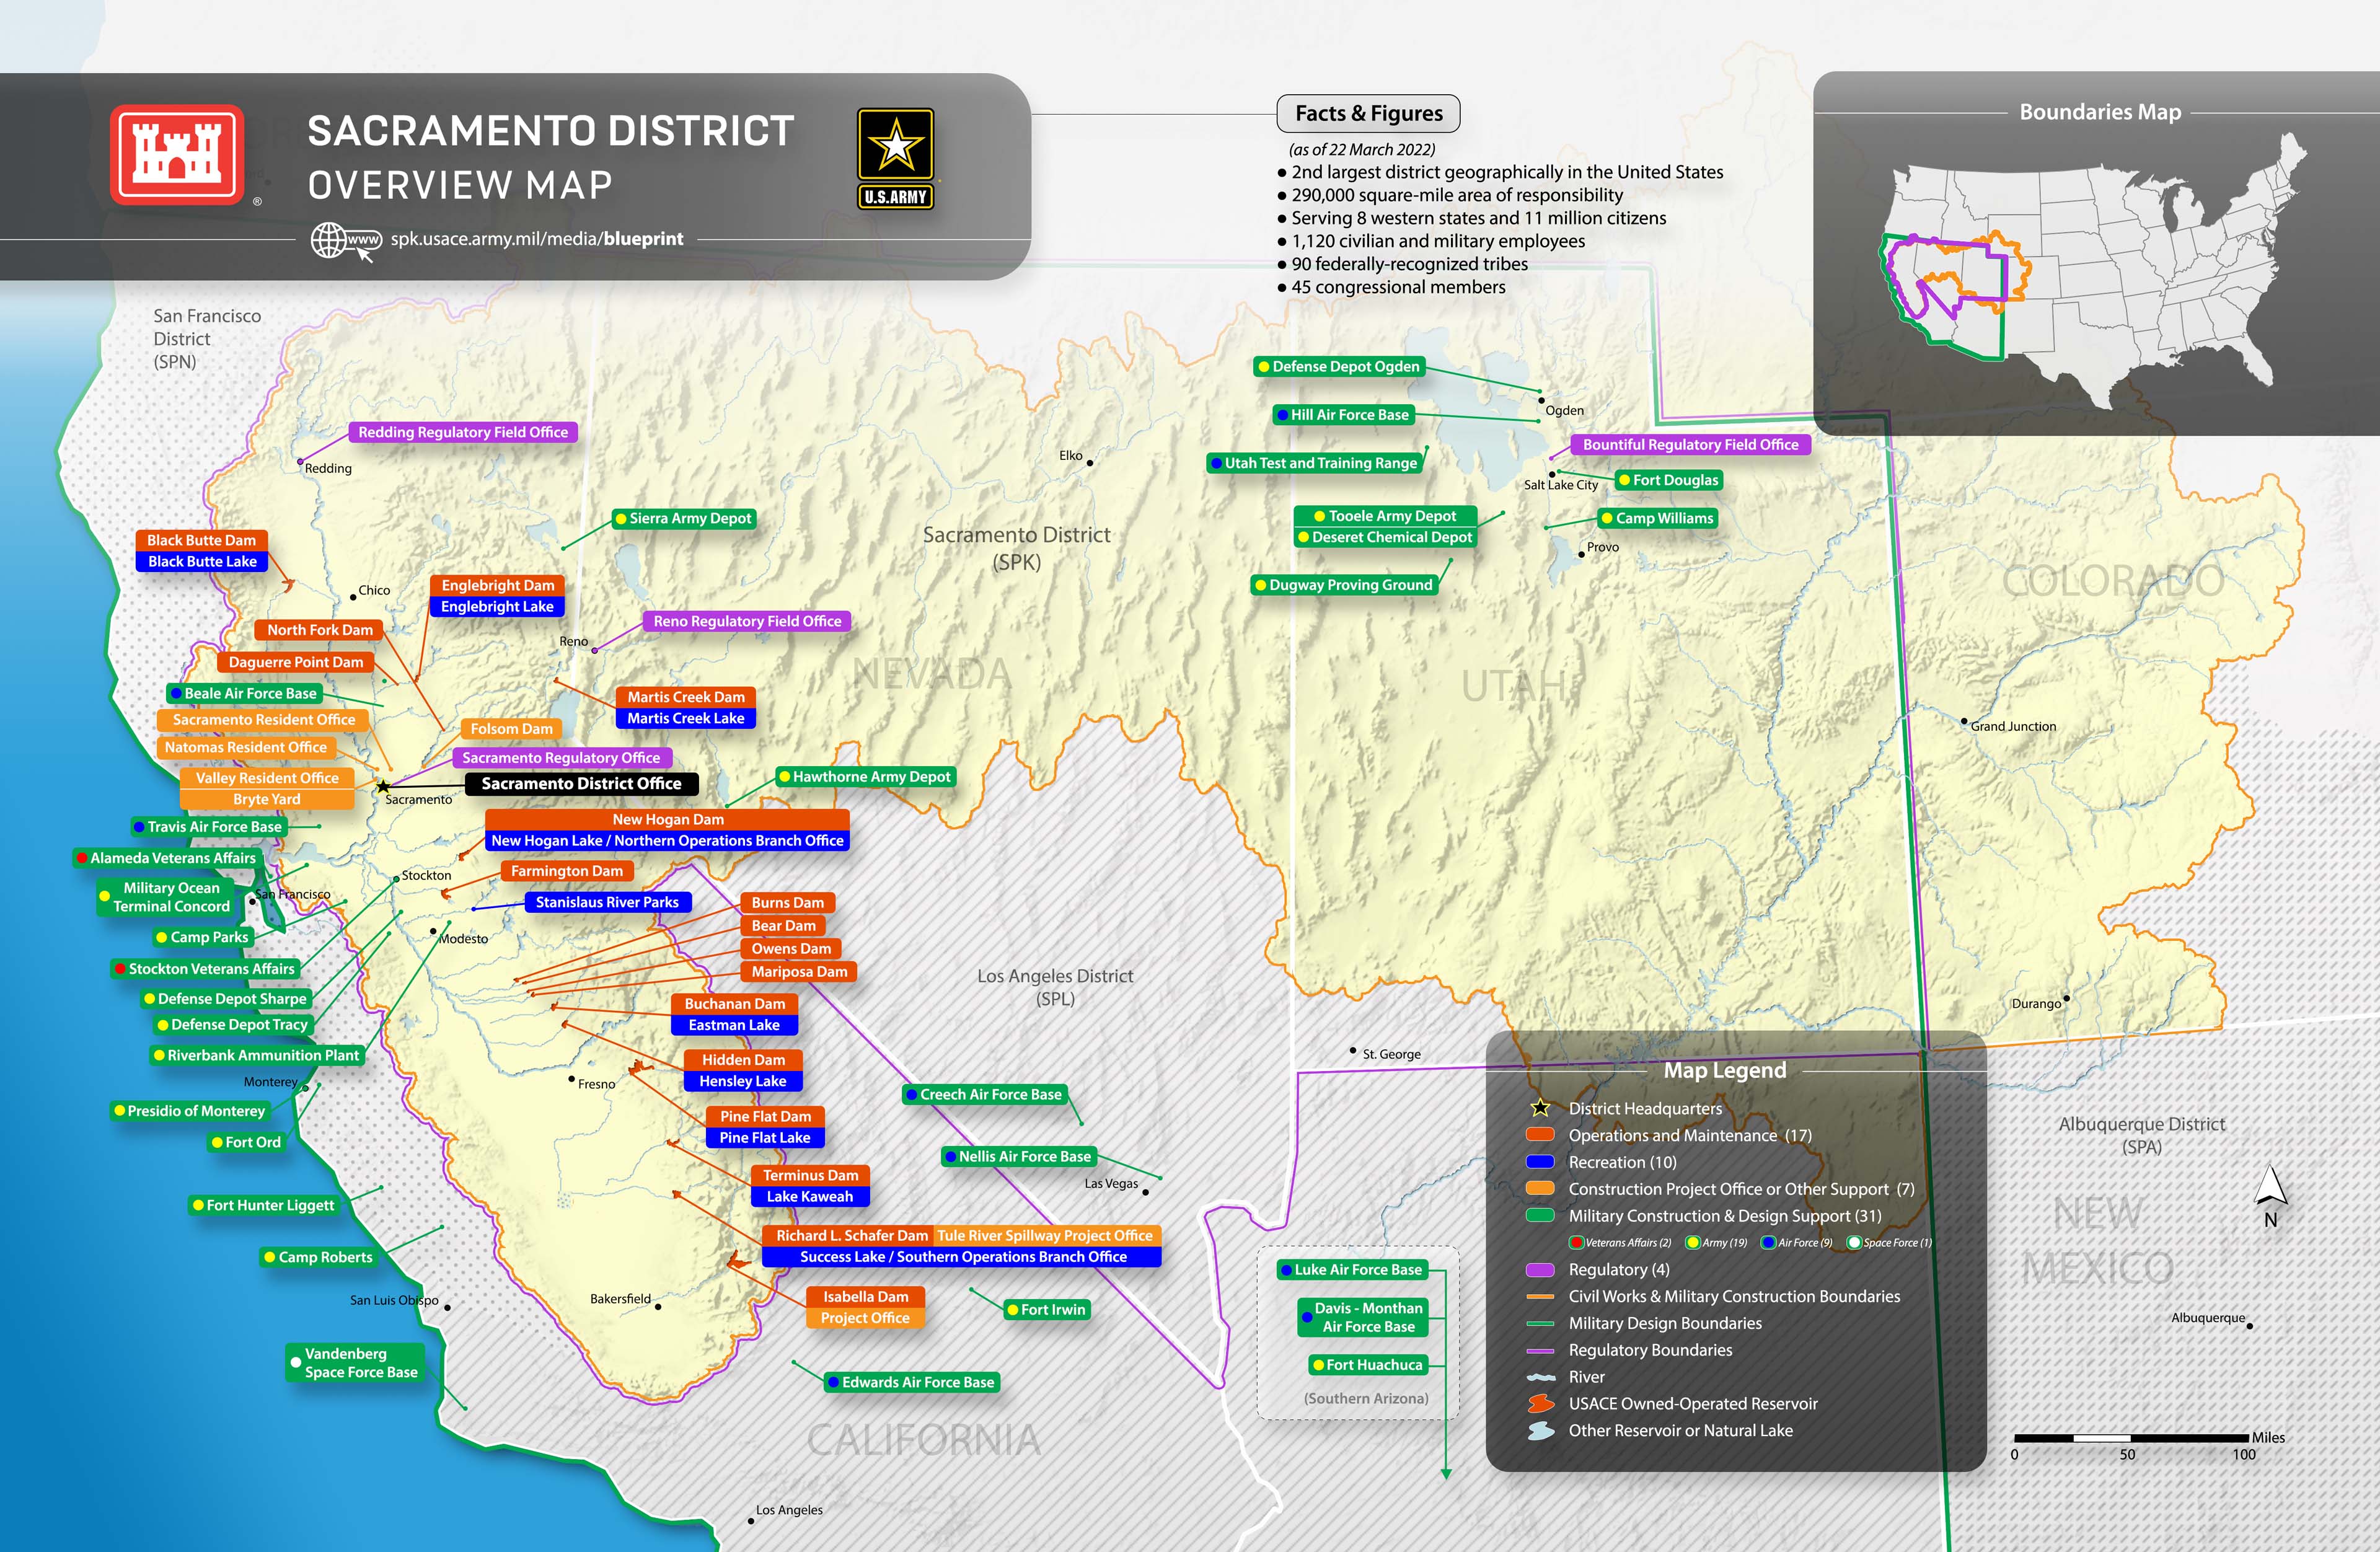Click the Facts & Figures heading box
Image resolution: width=2380 pixels, height=1552 pixels.
(1368, 114)
